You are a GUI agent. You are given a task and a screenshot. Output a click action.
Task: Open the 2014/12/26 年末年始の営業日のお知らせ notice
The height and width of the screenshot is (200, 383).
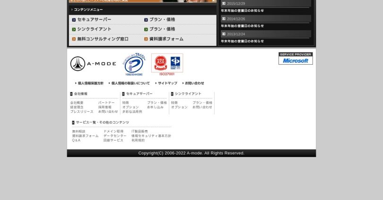click(x=242, y=26)
